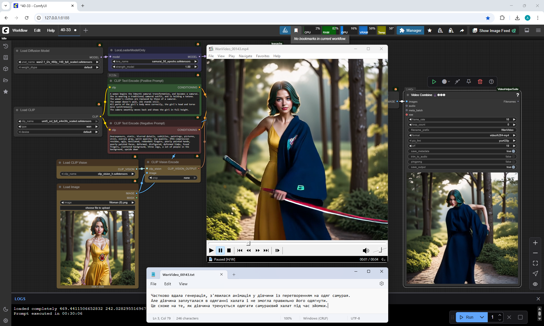544x326 pixels.
Task: Open the Navigate menu in media player
Action: tap(245, 56)
